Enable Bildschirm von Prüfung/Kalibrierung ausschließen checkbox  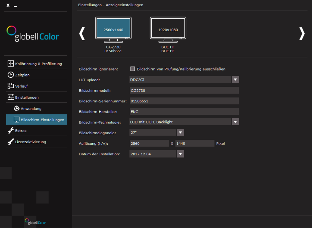[132, 69]
